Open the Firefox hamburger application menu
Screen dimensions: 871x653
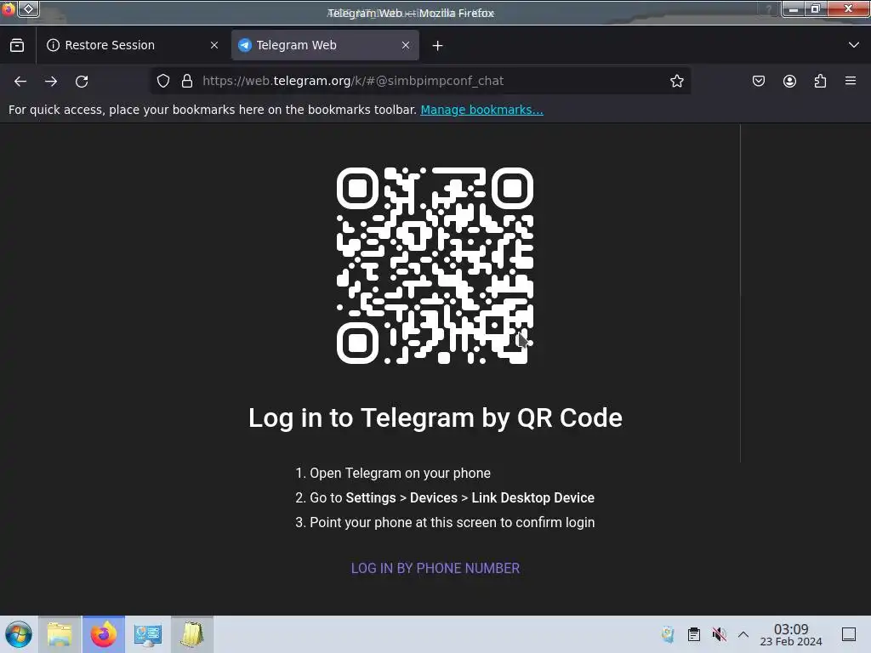(851, 81)
